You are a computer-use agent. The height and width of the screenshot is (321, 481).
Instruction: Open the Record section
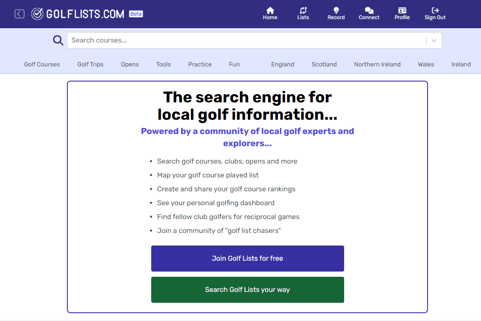[x=336, y=14]
